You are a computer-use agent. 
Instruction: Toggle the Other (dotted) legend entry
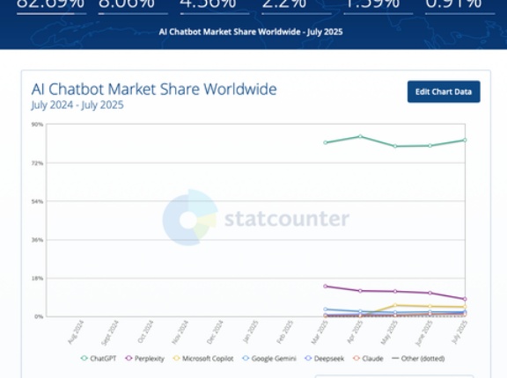coord(418,359)
